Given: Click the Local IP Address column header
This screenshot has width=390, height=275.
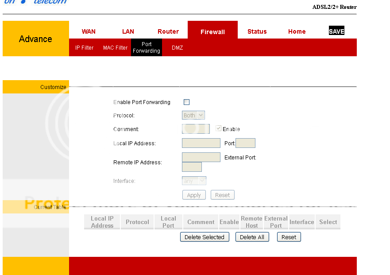Looking at the screenshot, I should click(x=102, y=222).
